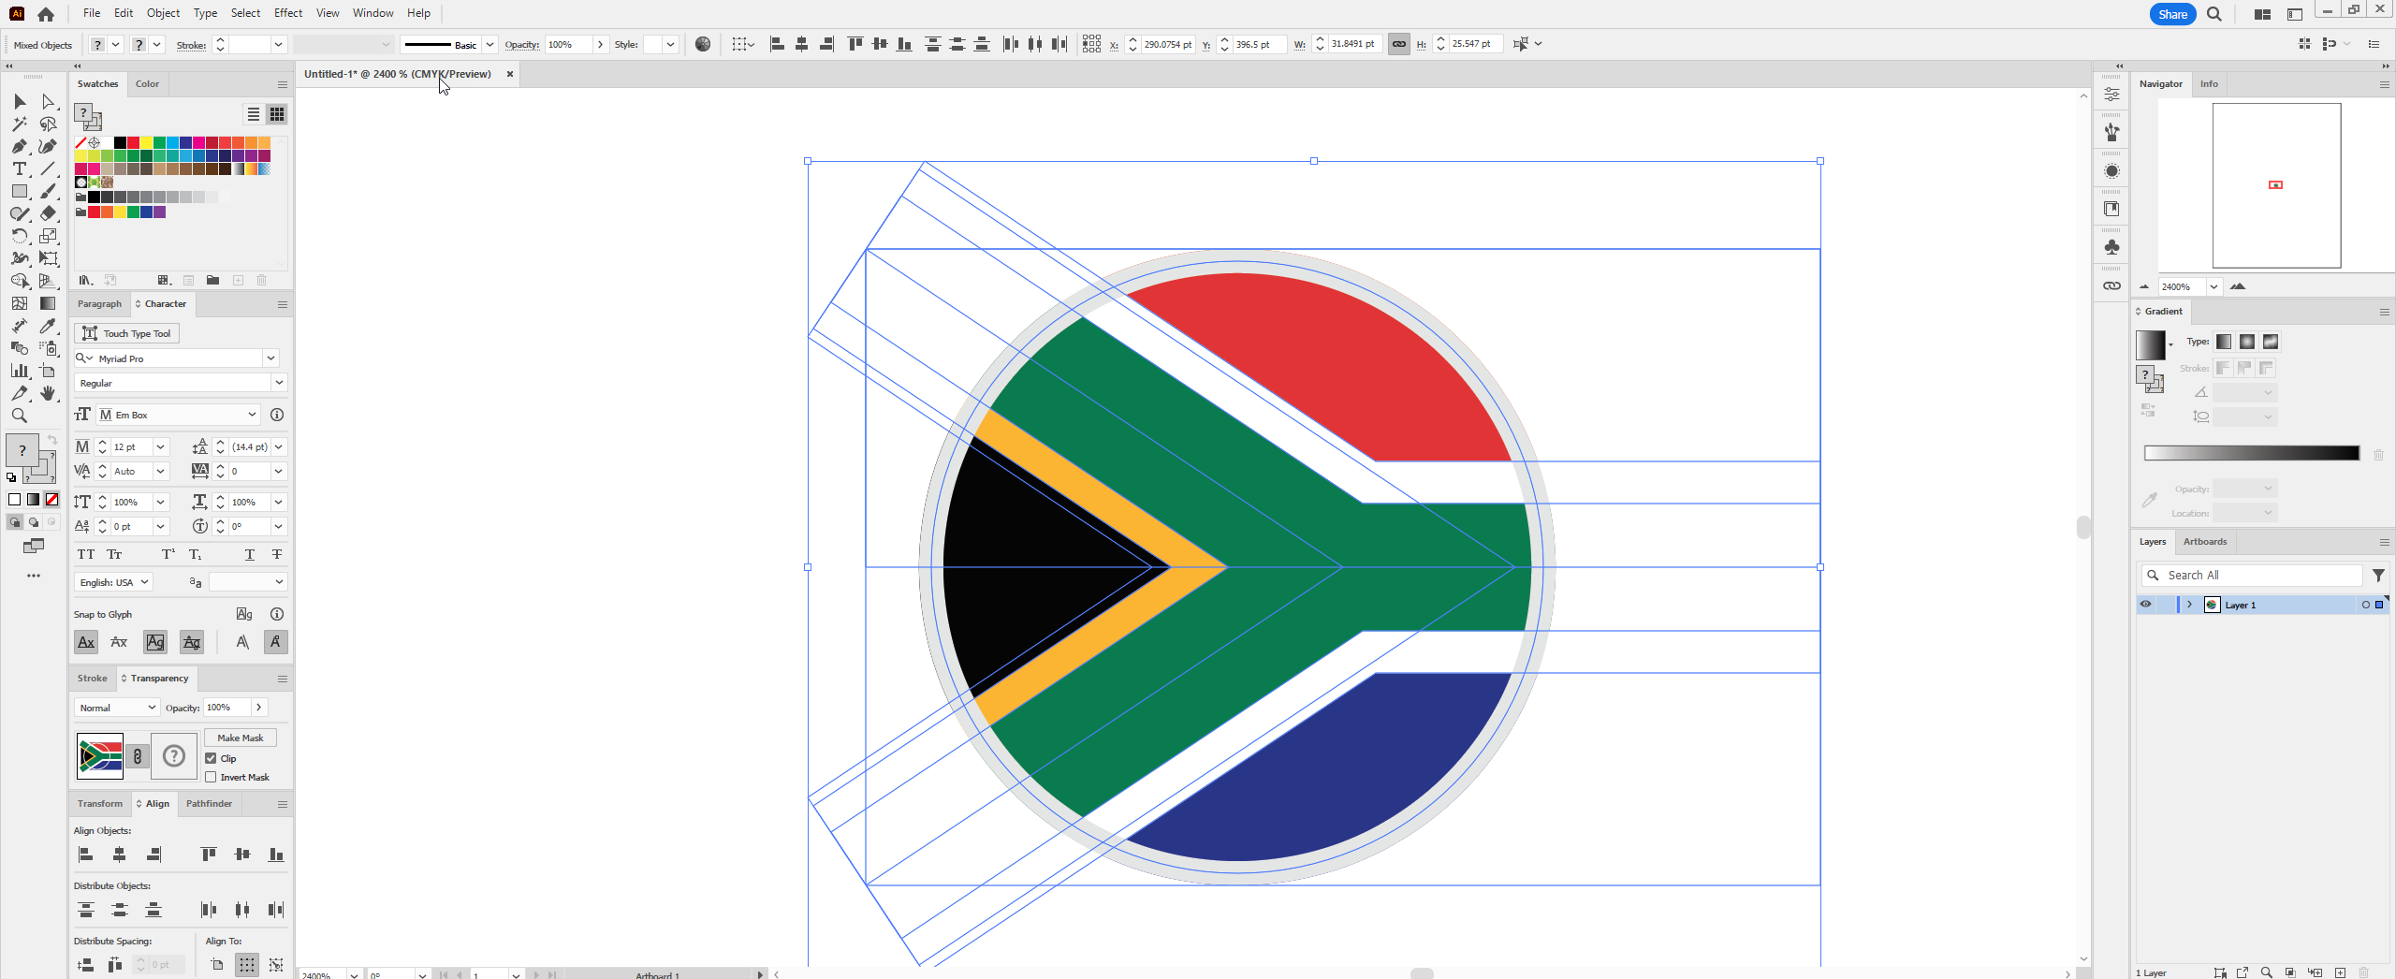
Task: Open the Em Box glyph dropdown
Action: point(252,415)
